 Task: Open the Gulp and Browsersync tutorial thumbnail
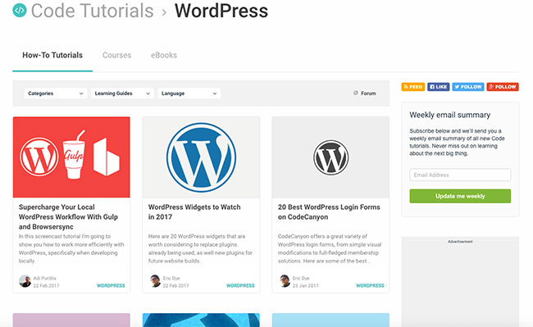pyautogui.click(x=71, y=157)
